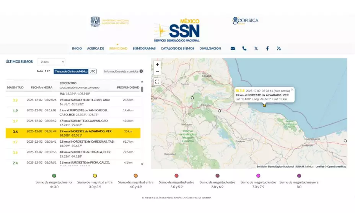Select the 2.4 magnitude PICHUCALCO row
The height and width of the screenshot is (213, 355).
tap(73, 163)
